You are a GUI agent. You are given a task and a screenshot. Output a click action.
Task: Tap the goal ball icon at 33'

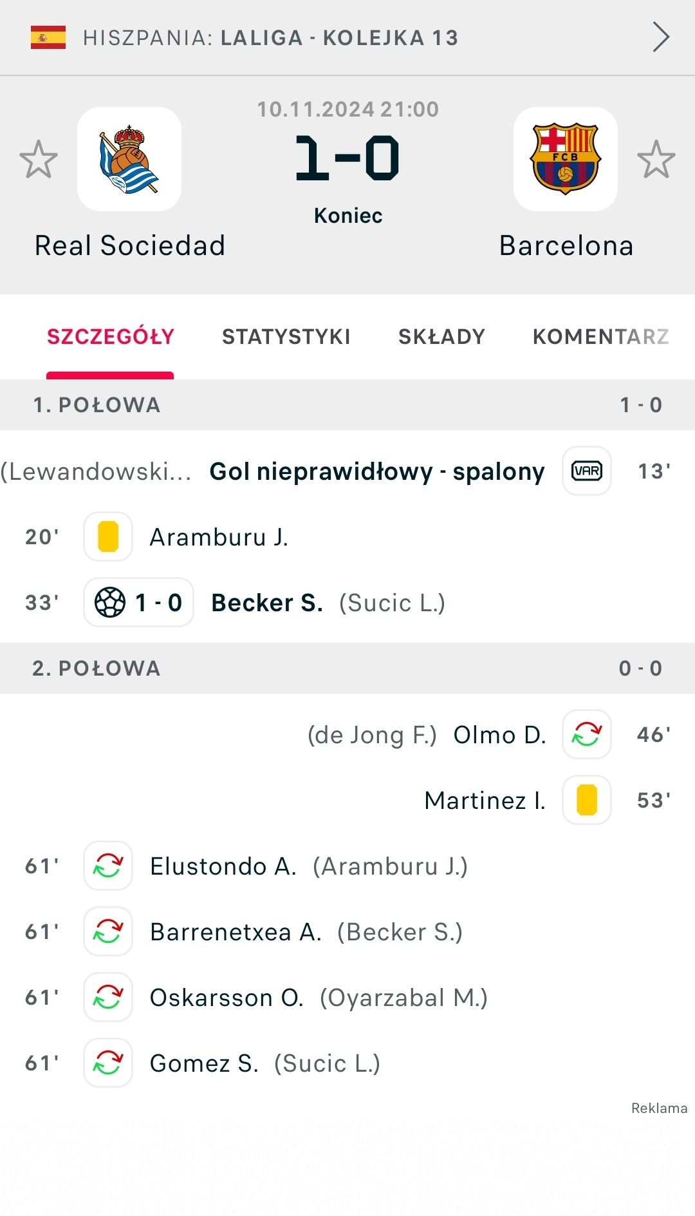pyautogui.click(x=110, y=603)
